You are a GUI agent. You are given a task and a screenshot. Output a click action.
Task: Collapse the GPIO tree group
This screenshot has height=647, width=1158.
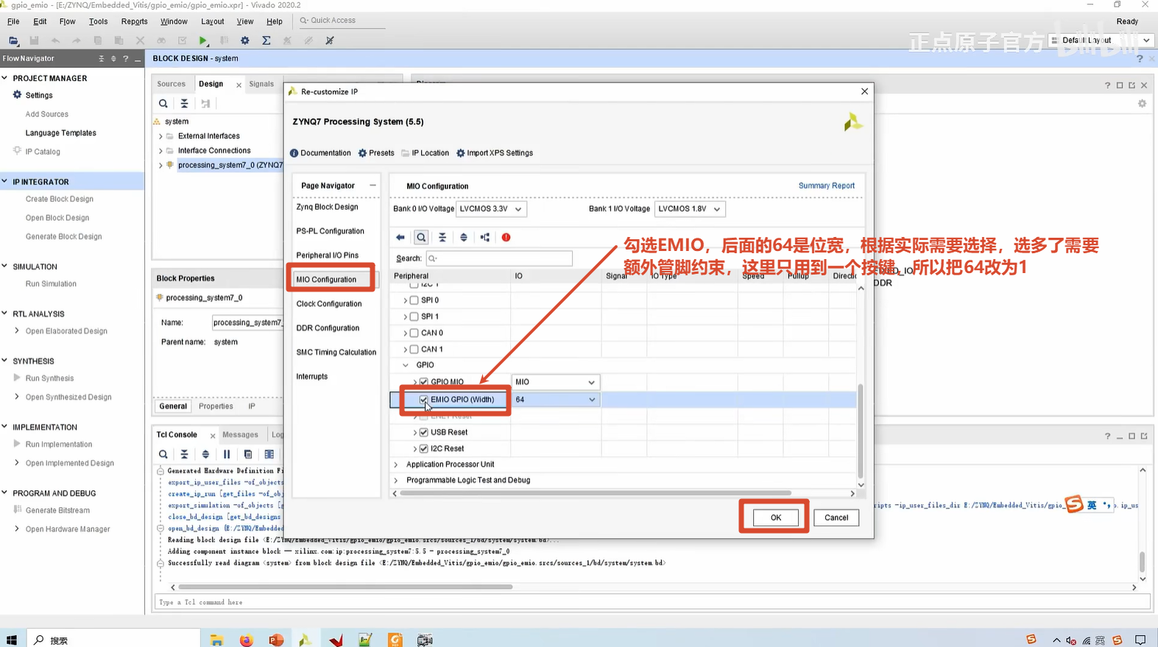[x=406, y=365]
